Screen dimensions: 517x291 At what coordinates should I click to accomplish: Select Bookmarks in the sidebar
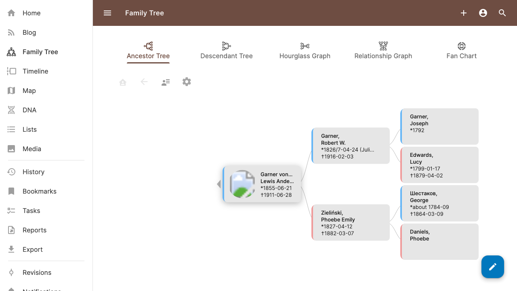click(46, 191)
